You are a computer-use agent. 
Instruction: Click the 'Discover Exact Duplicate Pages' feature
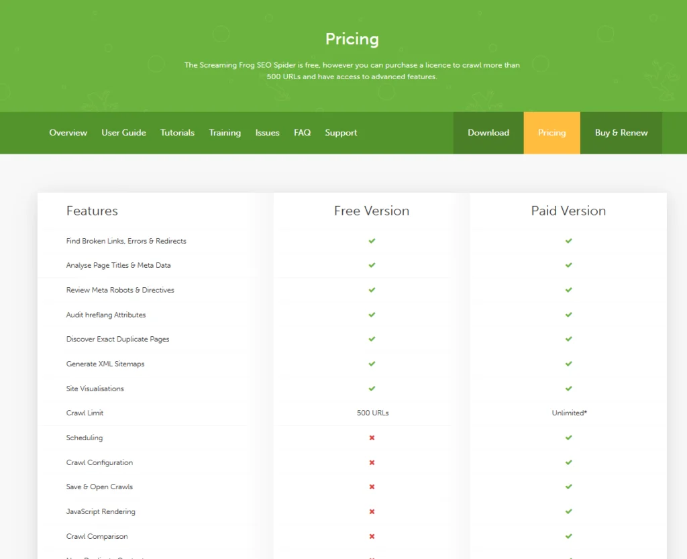[117, 339]
